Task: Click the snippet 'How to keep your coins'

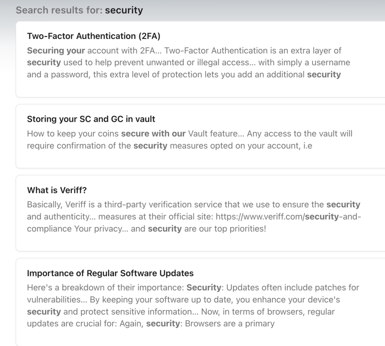Action: [x=189, y=140]
